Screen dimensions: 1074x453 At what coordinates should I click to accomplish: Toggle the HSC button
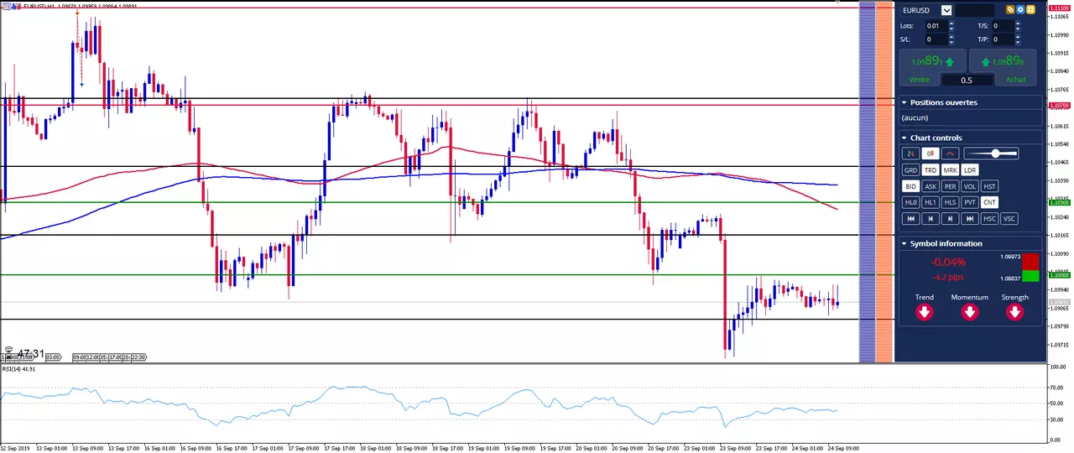[x=989, y=218]
